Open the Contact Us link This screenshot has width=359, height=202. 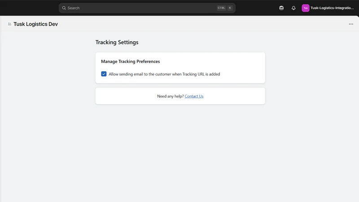point(194,96)
